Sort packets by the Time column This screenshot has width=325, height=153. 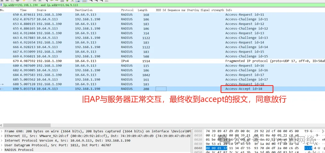click(23, 10)
